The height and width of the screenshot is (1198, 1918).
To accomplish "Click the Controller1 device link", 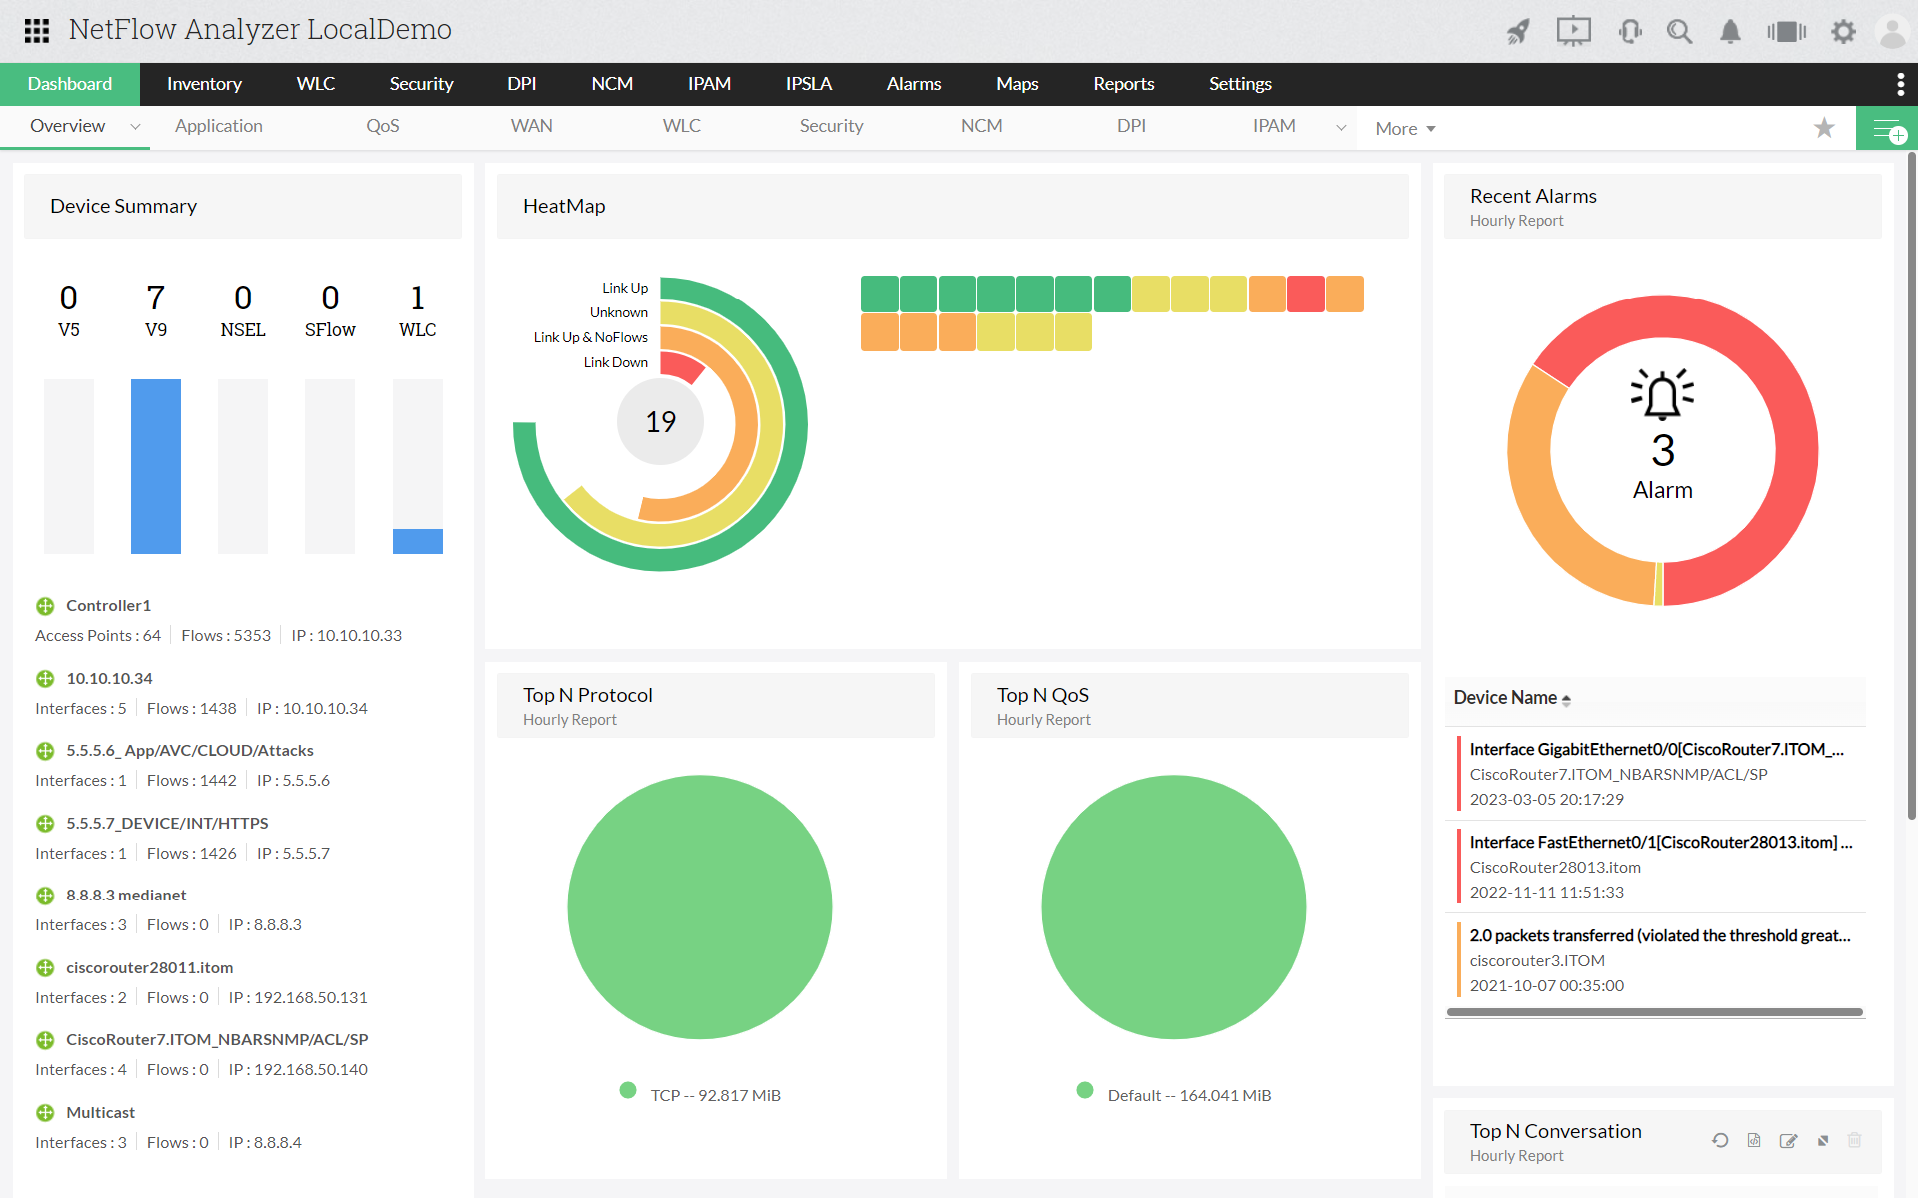I will 109,605.
